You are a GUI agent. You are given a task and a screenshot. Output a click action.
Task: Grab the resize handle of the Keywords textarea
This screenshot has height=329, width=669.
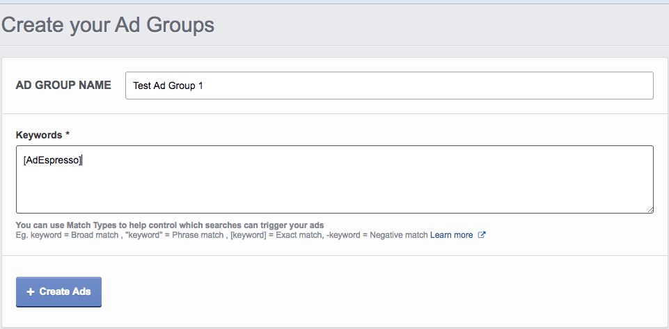(x=650, y=209)
